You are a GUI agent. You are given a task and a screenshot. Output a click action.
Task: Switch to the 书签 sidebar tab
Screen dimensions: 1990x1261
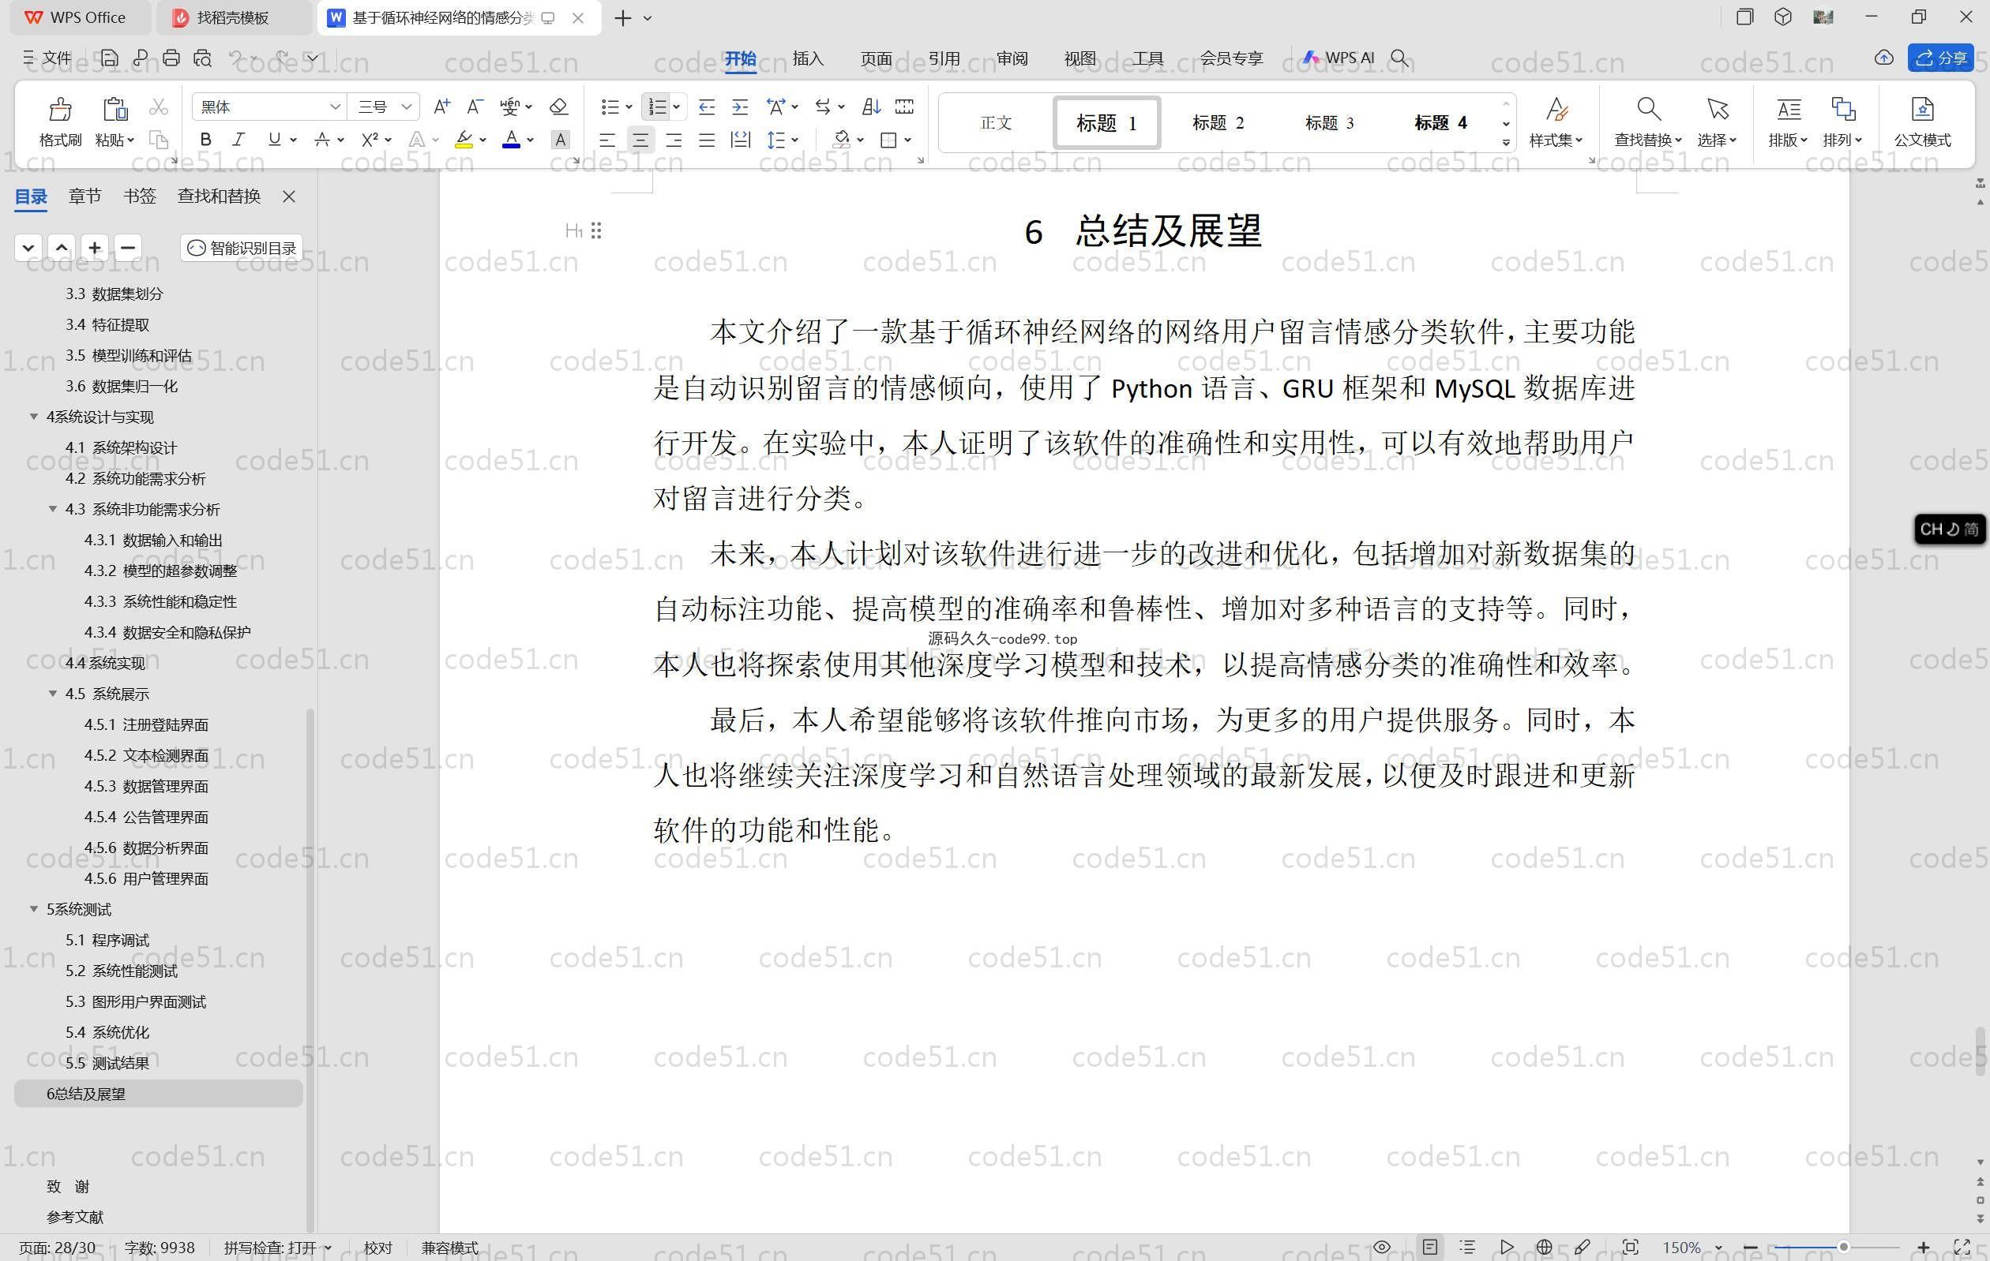pyautogui.click(x=140, y=196)
